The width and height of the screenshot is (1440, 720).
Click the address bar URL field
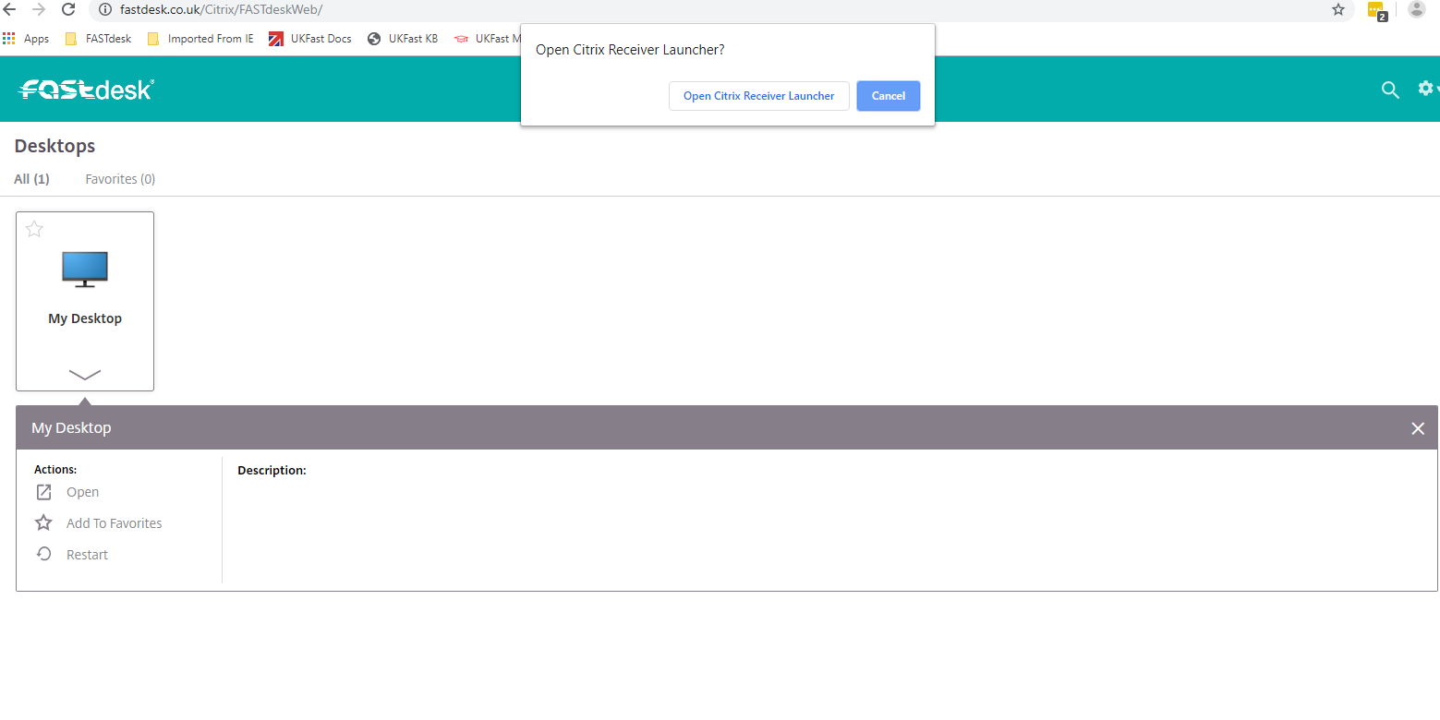pos(720,9)
